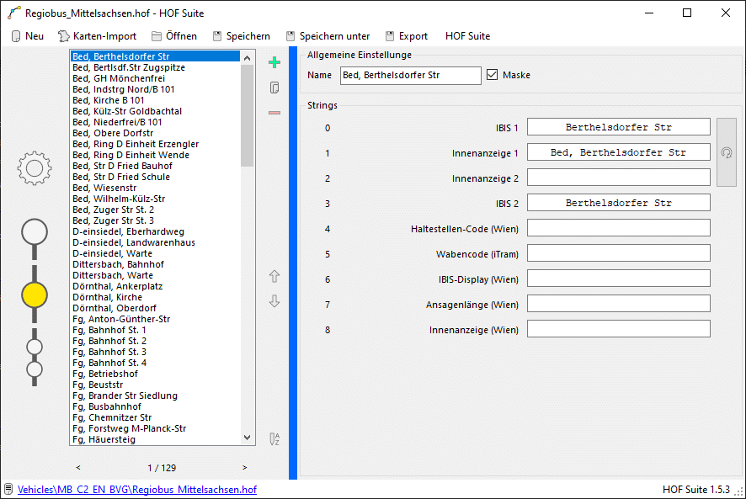746x499 pixels.
Task: Move entry down with the down arrow
Action: (x=274, y=301)
